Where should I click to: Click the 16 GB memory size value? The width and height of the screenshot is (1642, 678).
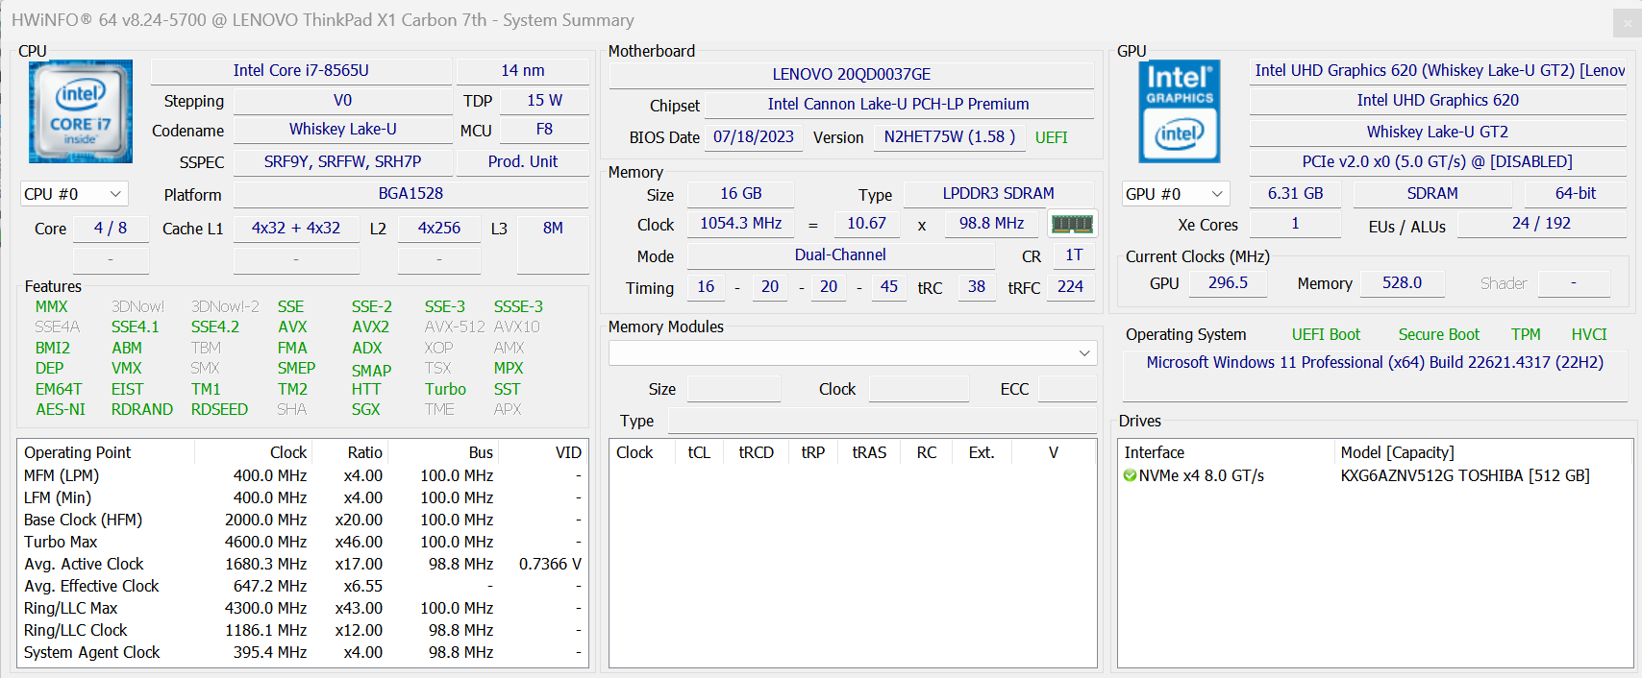tap(741, 193)
